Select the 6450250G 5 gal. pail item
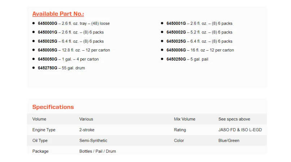This screenshot has width=291, height=162. click(x=187, y=59)
